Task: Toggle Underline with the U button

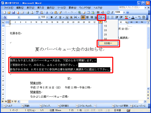Action: click(60, 17)
